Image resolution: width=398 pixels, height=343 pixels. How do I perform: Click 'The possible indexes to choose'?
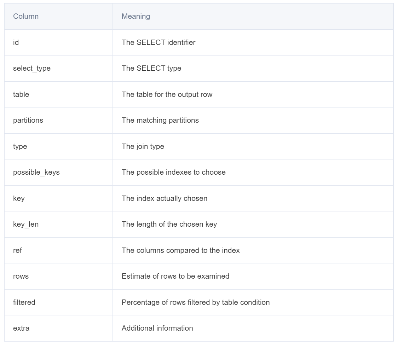(174, 172)
